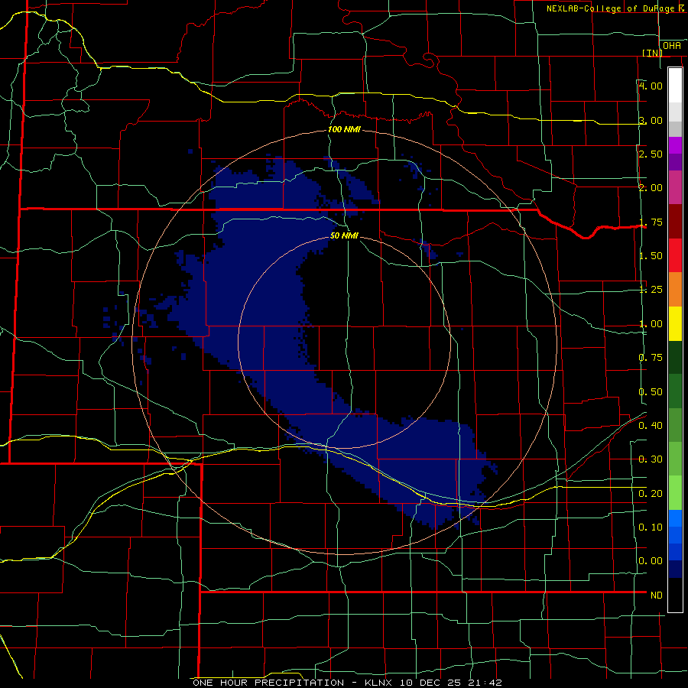
Task: Select the bright red 1.50 legend swatch
Action: 675,255
